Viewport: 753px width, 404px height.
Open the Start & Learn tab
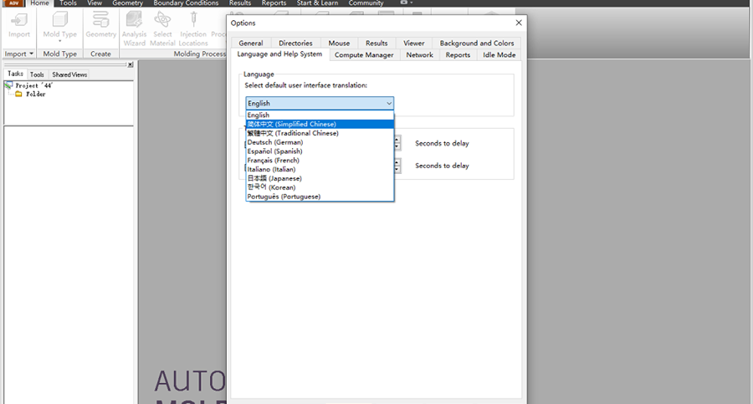[317, 3]
